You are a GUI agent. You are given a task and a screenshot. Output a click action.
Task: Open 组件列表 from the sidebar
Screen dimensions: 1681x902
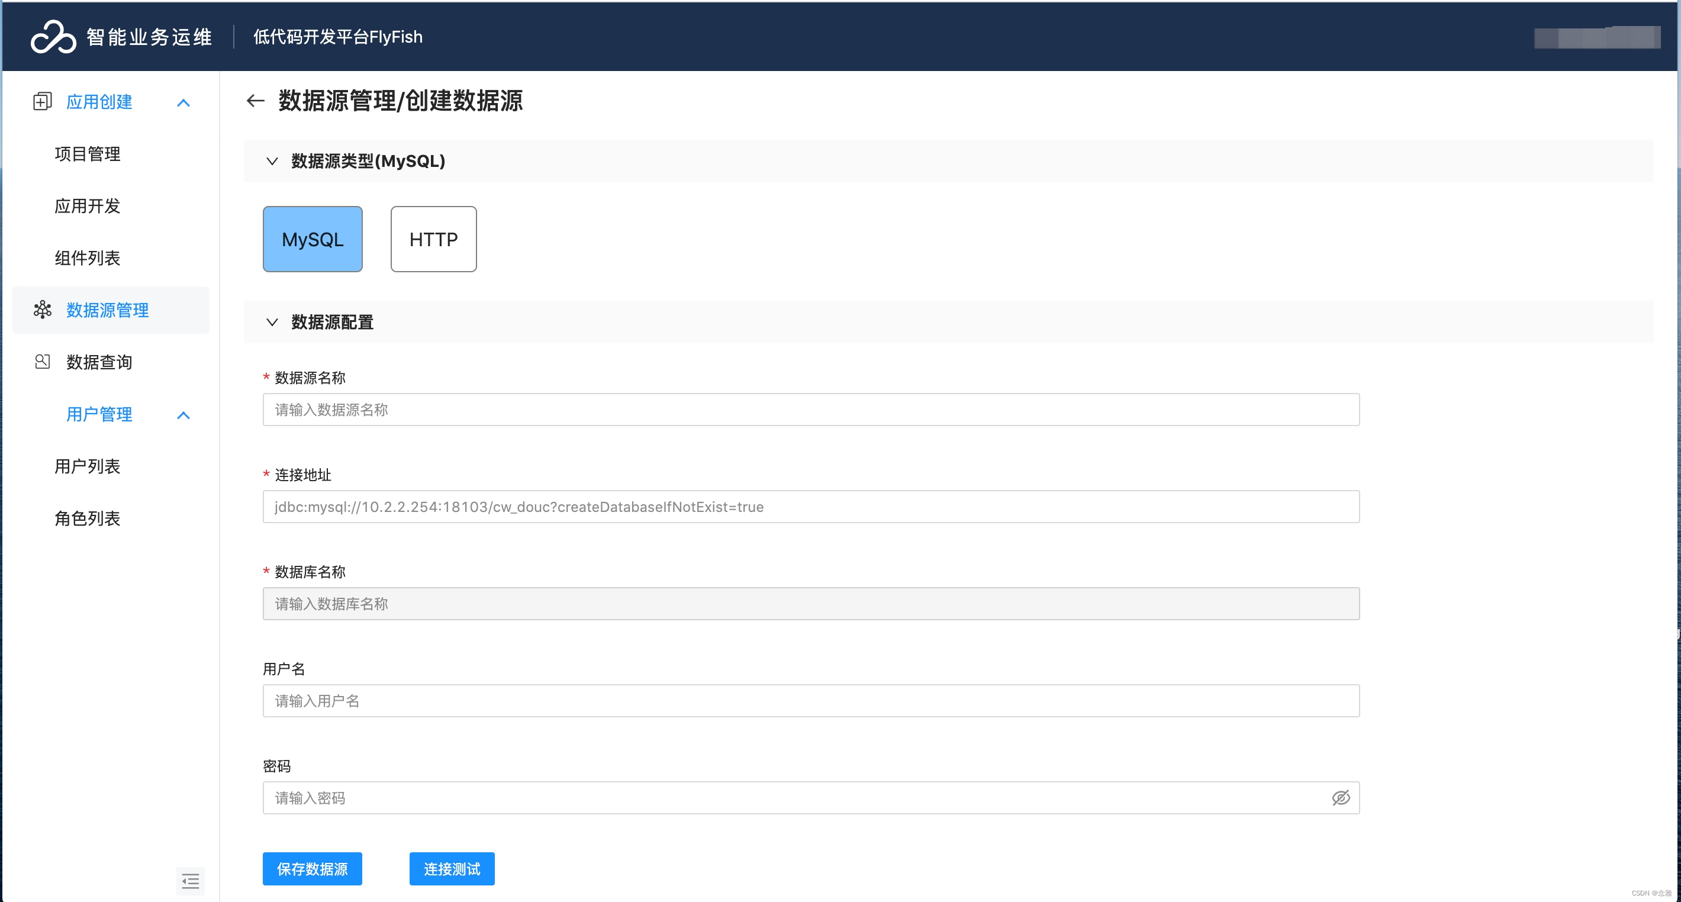pyautogui.click(x=87, y=258)
